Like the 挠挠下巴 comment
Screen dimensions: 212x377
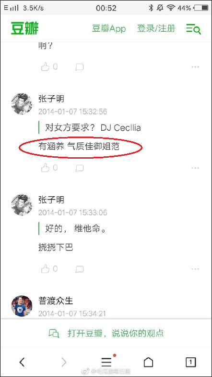(x=49, y=269)
